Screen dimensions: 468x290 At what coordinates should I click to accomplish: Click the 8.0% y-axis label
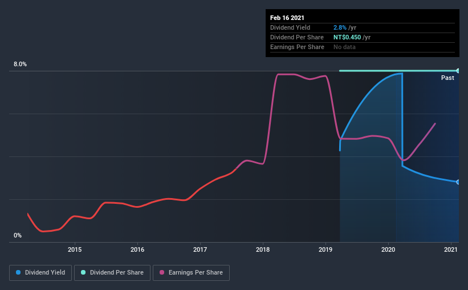[20, 64]
